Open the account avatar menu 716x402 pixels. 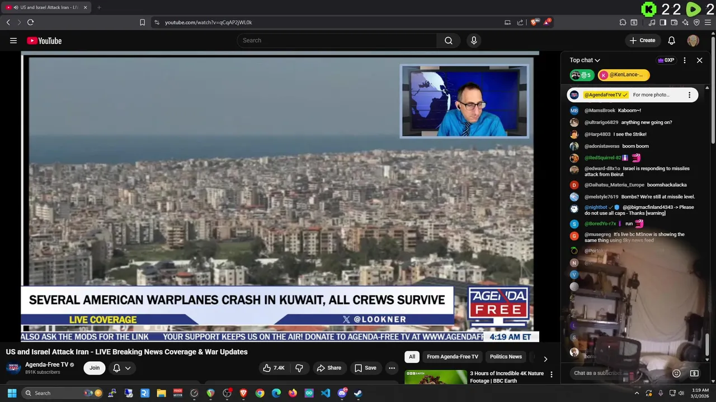pos(693,40)
